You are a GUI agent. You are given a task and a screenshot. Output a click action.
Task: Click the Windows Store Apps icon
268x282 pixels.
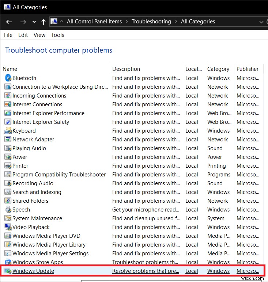[x=8, y=262]
